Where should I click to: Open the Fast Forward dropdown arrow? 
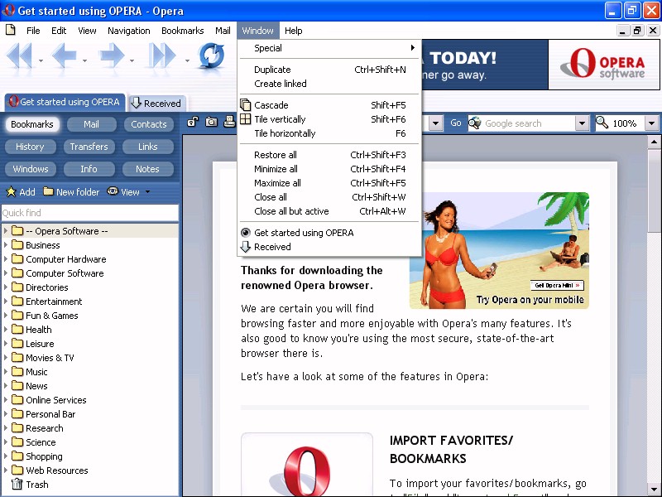187,60
